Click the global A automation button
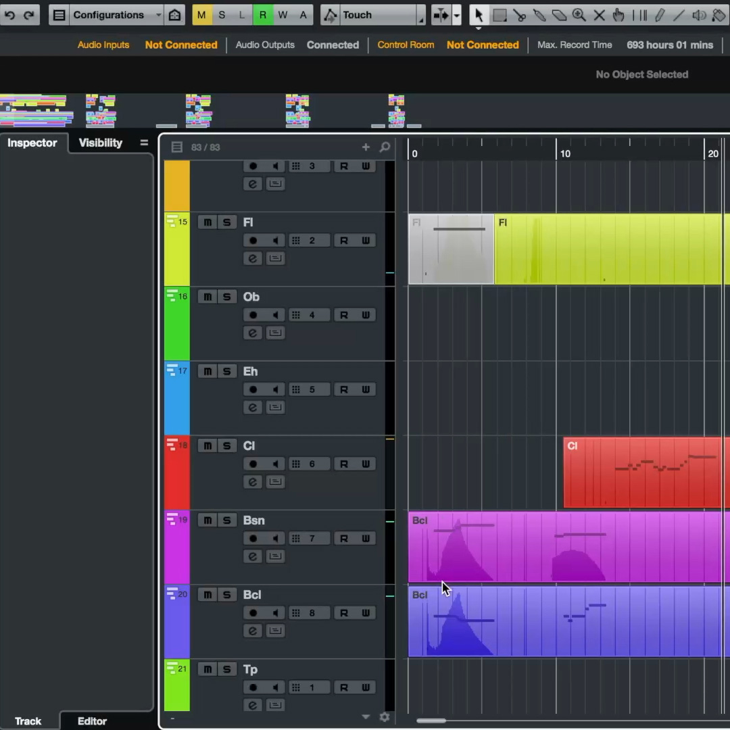Image resolution: width=730 pixels, height=730 pixels. [x=303, y=15]
